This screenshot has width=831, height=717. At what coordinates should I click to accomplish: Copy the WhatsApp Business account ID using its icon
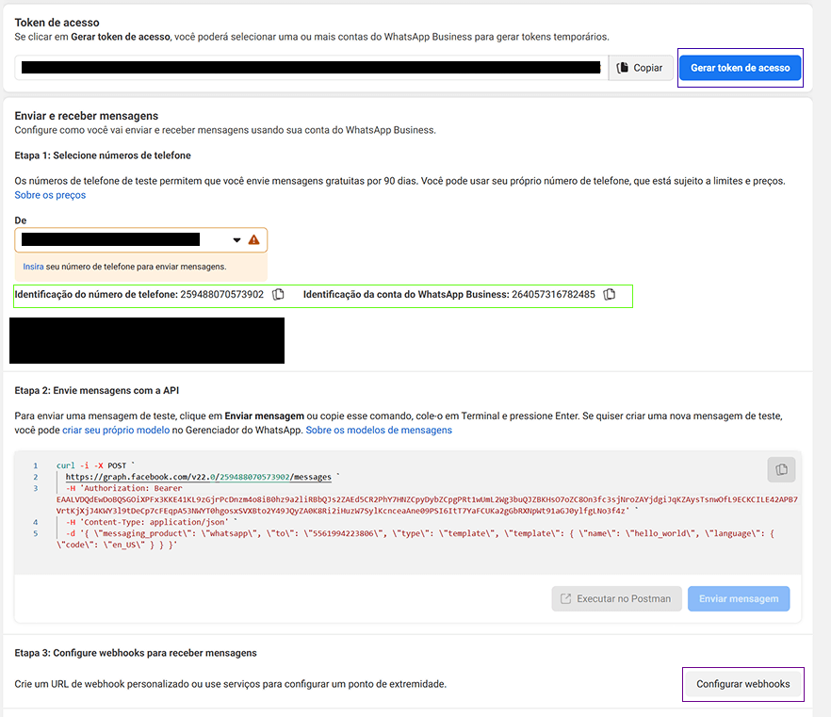pos(610,295)
